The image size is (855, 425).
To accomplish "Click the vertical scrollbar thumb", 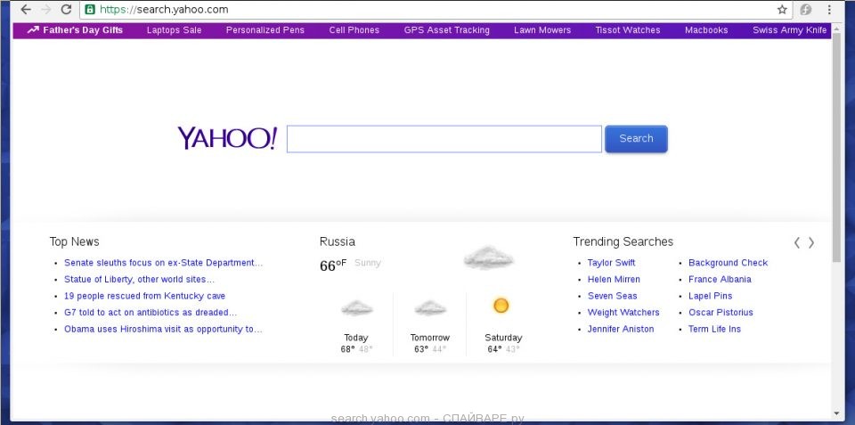I will (836, 147).
